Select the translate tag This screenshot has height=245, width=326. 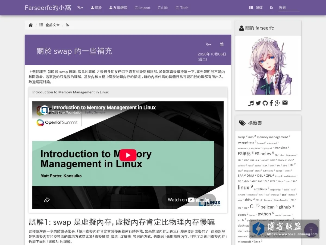pos(281,148)
